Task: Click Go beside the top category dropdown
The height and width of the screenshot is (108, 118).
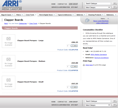Action: click(114, 7)
